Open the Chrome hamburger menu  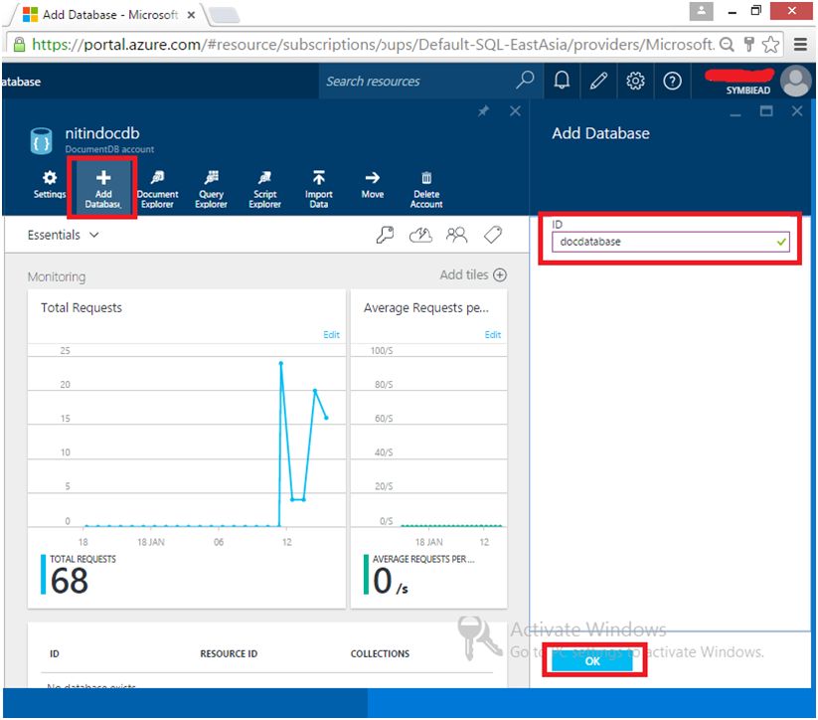coord(800,45)
